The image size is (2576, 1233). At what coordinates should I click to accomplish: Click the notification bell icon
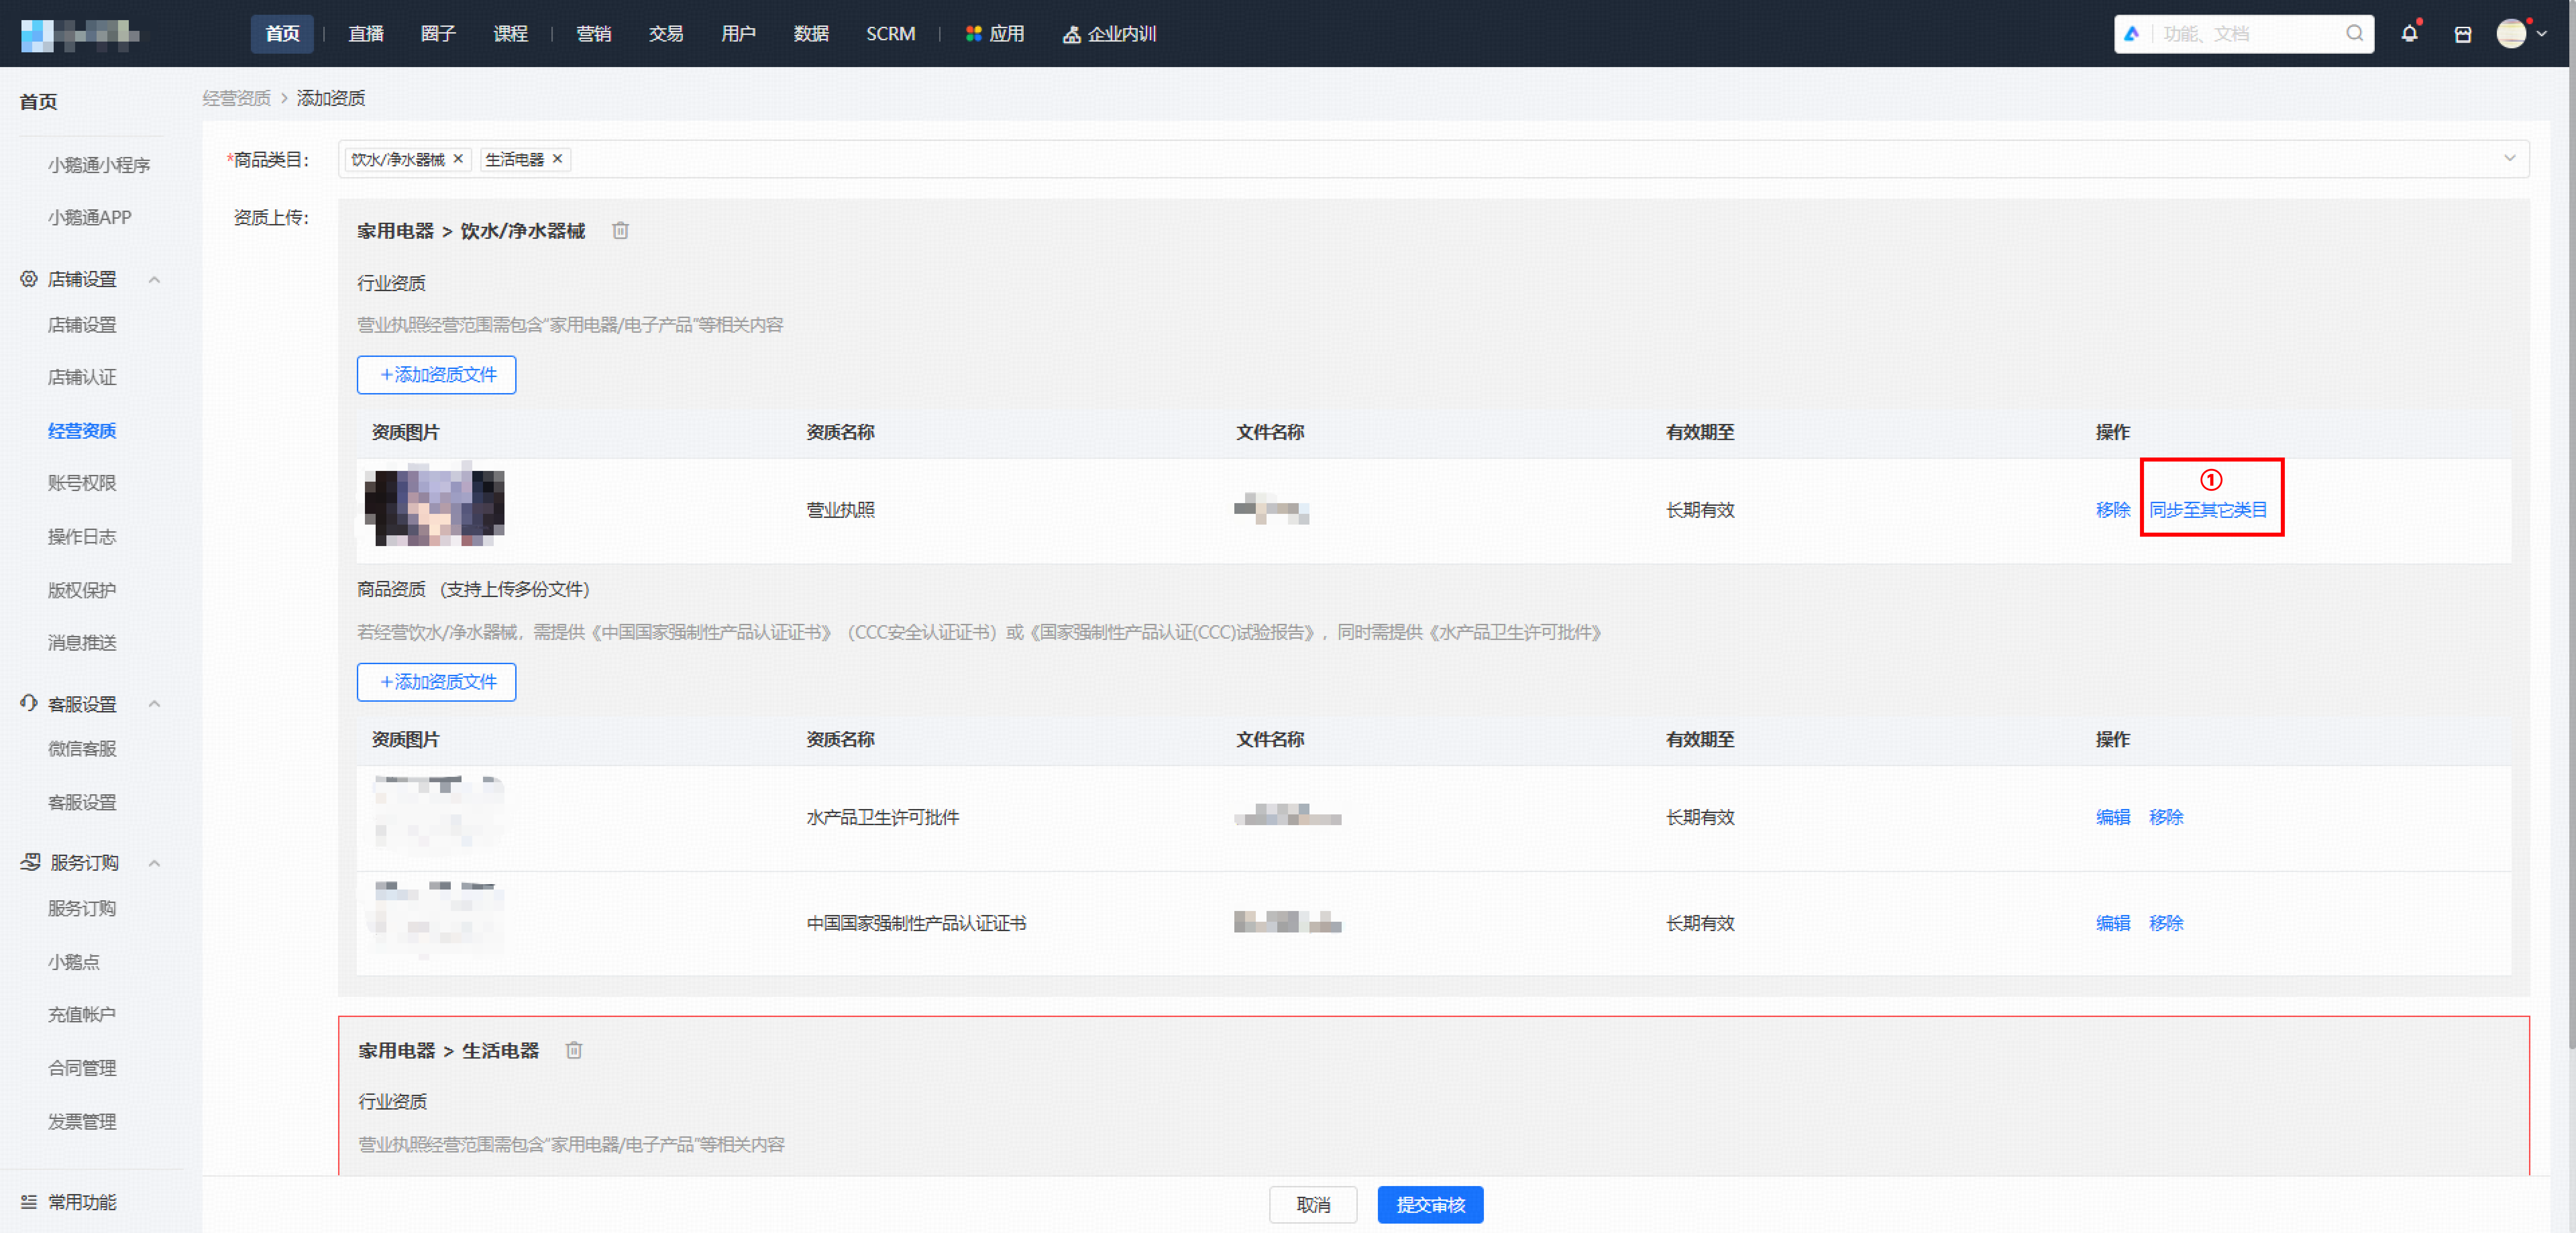(2409, 34)
